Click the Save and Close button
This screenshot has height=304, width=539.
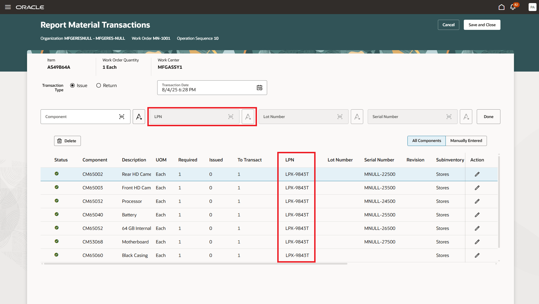pos(482,25)
